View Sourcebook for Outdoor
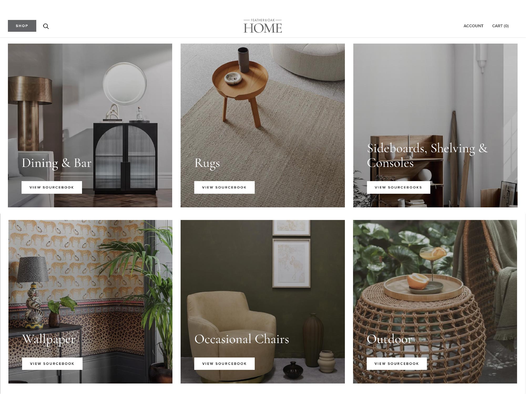The image size is (526, 394). point(397,364)
